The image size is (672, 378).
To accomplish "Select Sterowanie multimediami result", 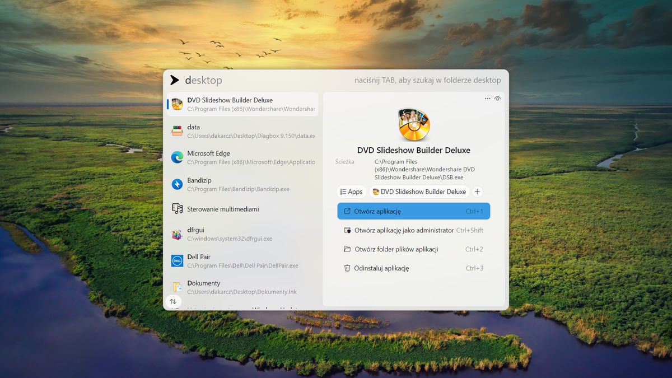I will pyautogui.click(x=242, y=209).
